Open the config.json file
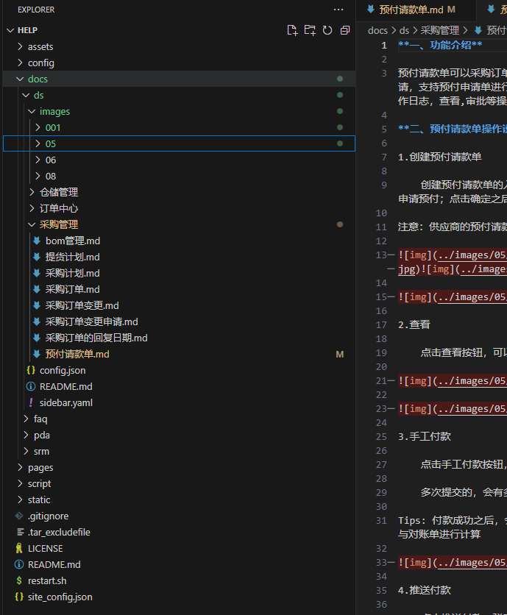This screenshot has width=507, height=615. pos(62,370)
